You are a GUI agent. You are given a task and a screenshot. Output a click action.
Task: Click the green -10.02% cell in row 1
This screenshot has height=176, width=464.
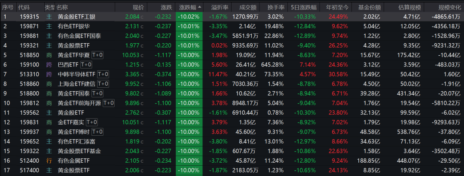pyautogui.click(x=190, y=17)
